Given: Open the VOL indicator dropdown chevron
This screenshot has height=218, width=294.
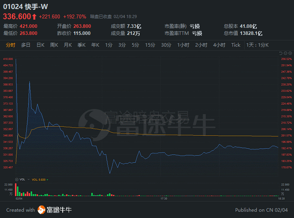Looking at the screenshot, I should [x=29, y=180].
